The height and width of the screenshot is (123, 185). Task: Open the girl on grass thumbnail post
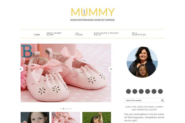tap(97, 117)
